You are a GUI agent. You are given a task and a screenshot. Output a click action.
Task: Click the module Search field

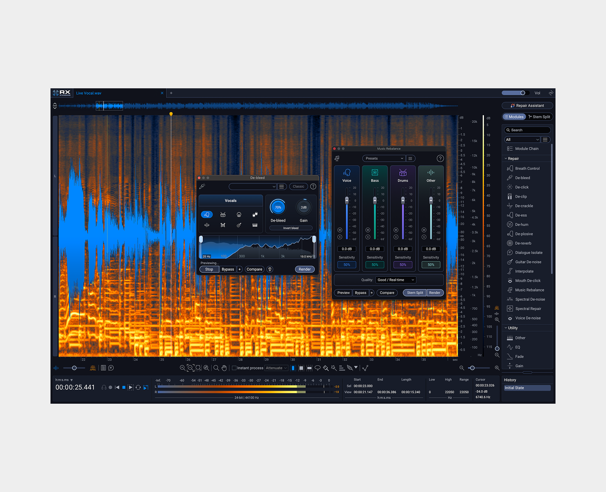tap(528, 130)
